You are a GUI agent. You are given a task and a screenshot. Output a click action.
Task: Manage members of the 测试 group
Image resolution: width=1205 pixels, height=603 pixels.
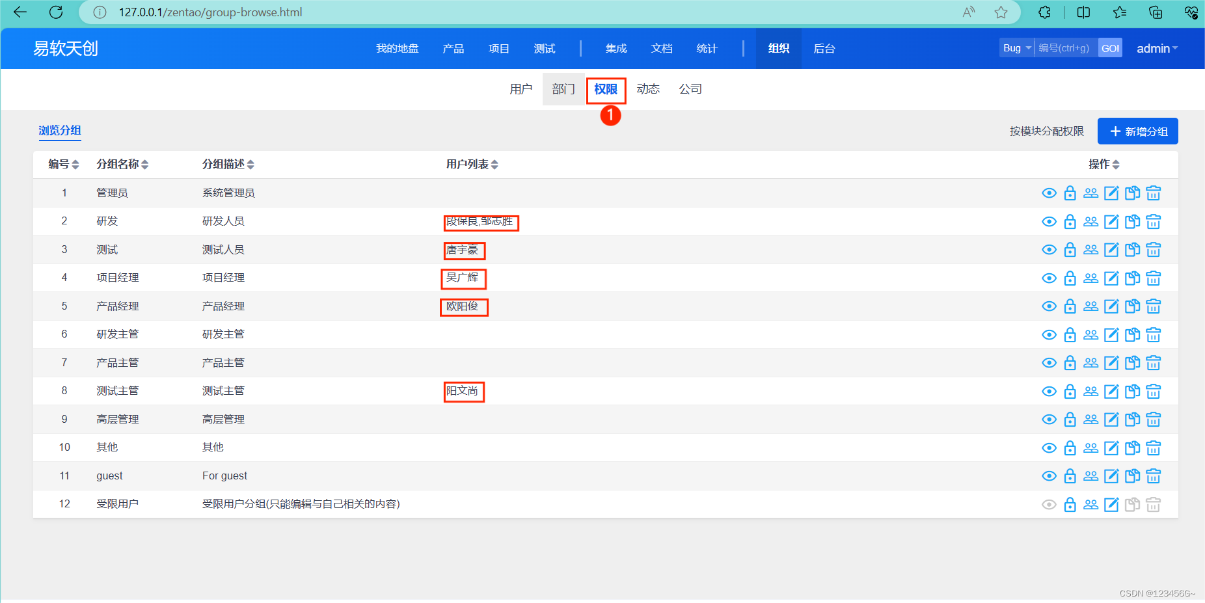click(1090, 250)
